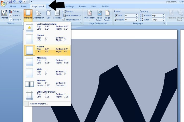Click the Spacing Before input field
Viewport: 184px width, 122px height.
tap(157, 15)
